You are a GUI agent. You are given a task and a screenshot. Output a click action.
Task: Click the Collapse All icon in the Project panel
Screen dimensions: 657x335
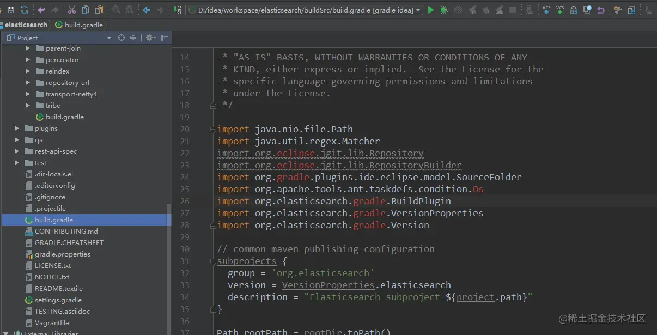tap(133, 38)
